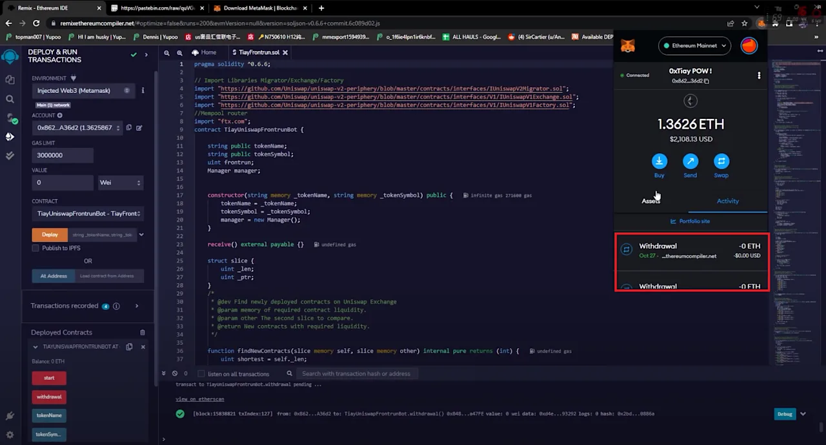Screen dimensions: 826x445
Task: Open the MetaMask Portfolio site link
Action: [690, 221]
